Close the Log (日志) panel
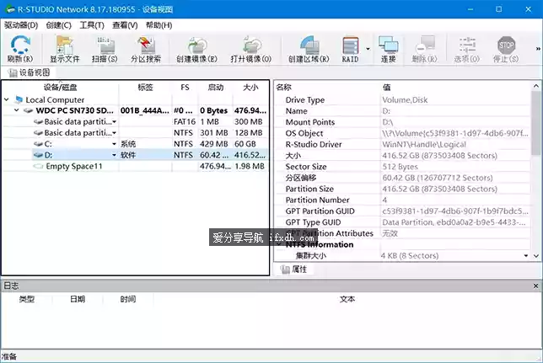This screenshot has width=543, height=363. [535, 286]
